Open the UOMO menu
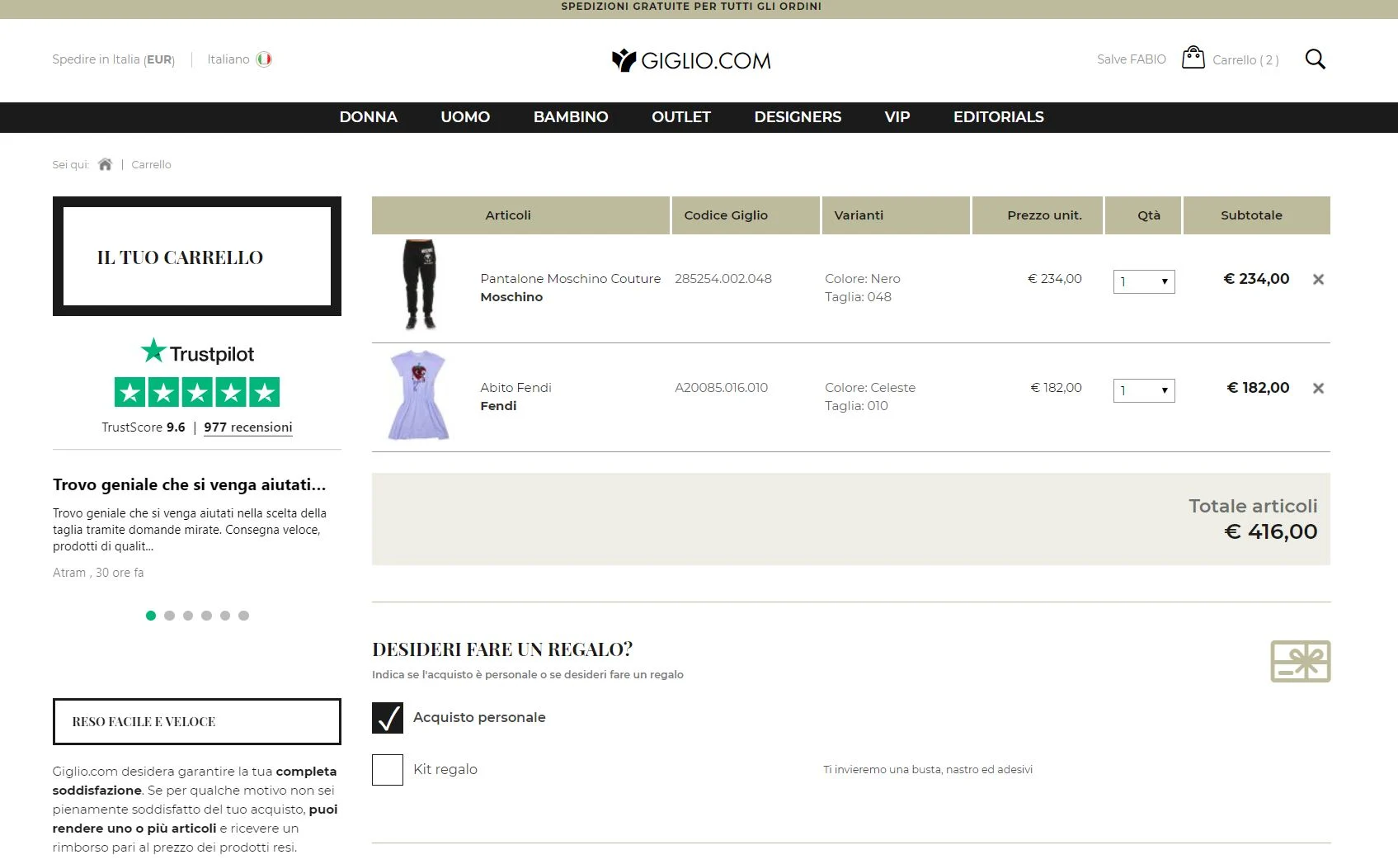This screenshot has height=864, width=1398. (x=465, y=117)
